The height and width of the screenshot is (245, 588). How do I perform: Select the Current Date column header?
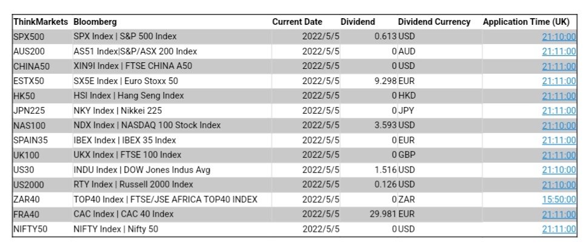point(297,22)
